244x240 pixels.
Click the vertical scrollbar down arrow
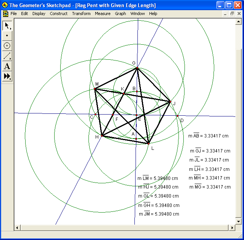(238, 222)
